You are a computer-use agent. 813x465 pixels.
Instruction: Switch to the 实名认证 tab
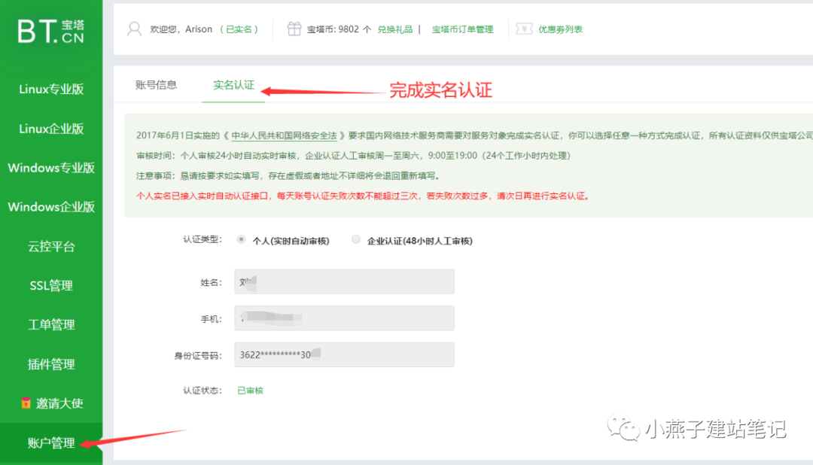tap(233, 86)
